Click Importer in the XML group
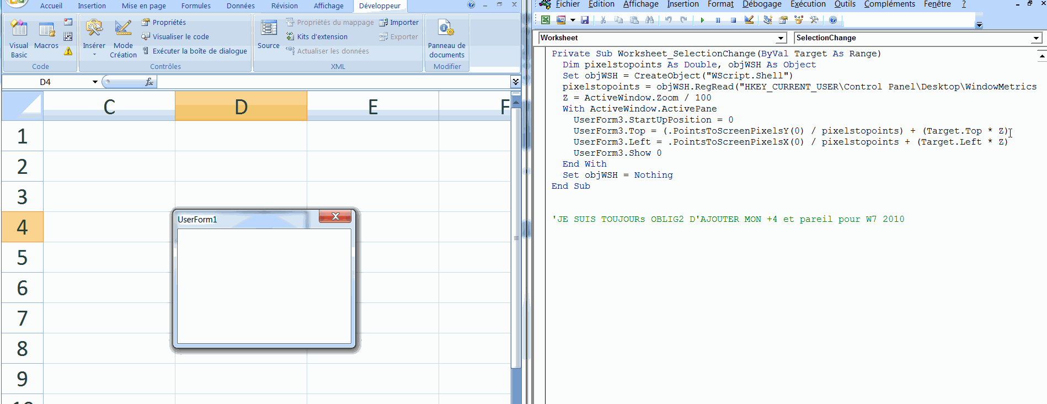Image resolution: width=1047 pixels, height=404 pixels. tap(399, 22)
